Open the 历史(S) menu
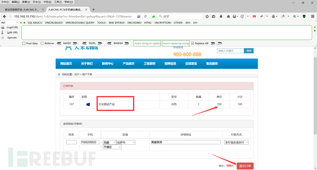Screen dimensions: 317x170 (37, 2)
